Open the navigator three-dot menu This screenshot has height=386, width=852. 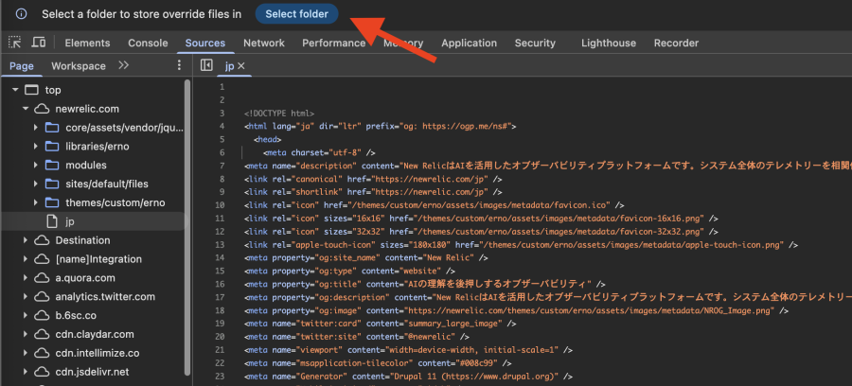(x=179, y=65)
